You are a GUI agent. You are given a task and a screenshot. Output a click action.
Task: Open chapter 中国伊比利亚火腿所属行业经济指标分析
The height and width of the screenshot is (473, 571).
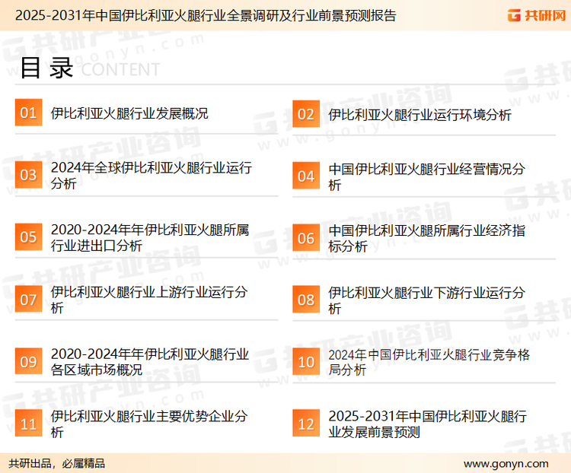[x=426, y=239]
